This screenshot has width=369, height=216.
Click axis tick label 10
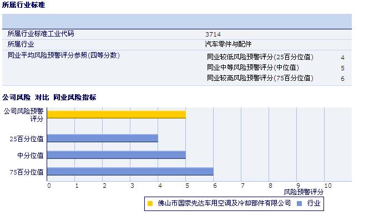click(x=328, y=186)
